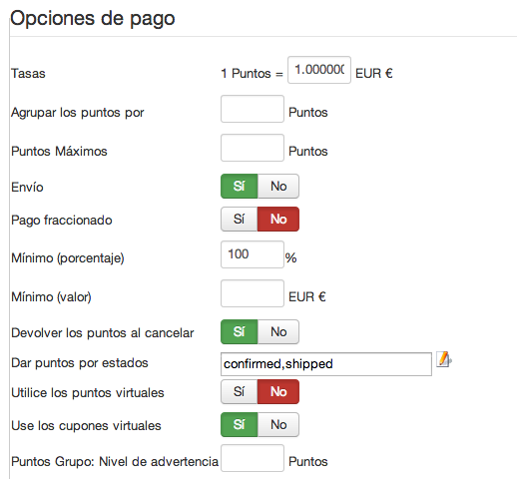This screenshot has width=517, height=479.
Task: Enable Pago fraccionado with Sí
Action: (240, 220)
